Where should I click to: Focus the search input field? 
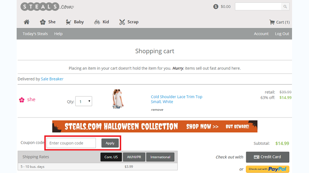pos(258,7)
